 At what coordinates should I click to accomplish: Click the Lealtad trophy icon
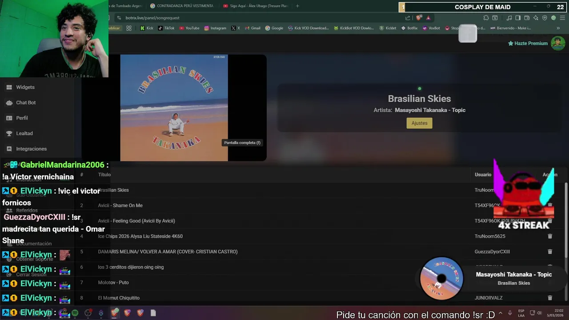pyautogui.click(x=9, y=133)
